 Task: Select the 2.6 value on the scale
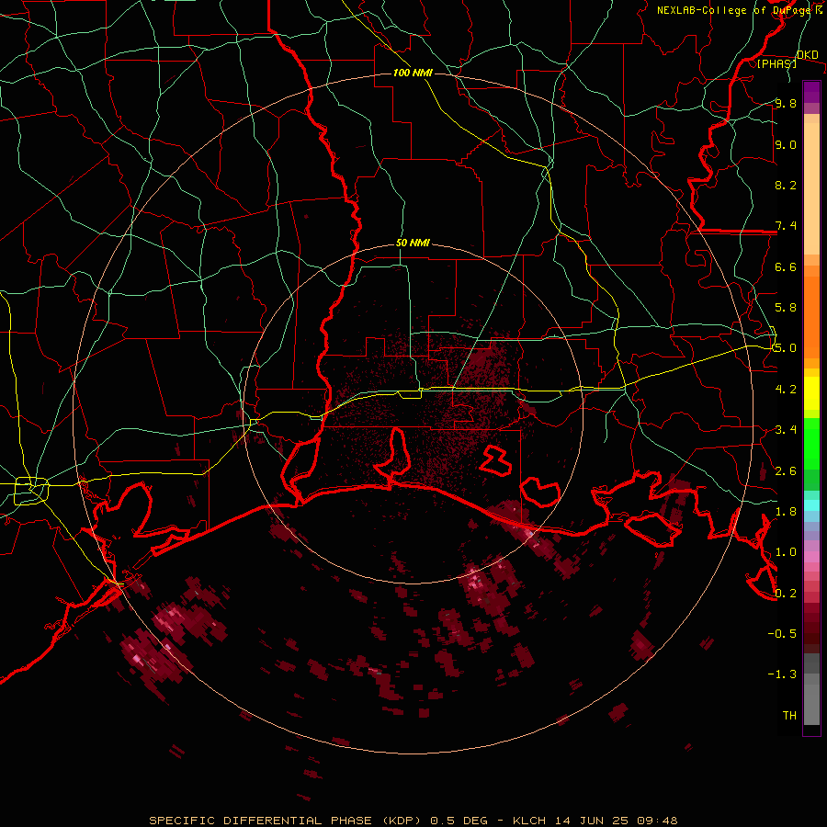tap(786, 471)
